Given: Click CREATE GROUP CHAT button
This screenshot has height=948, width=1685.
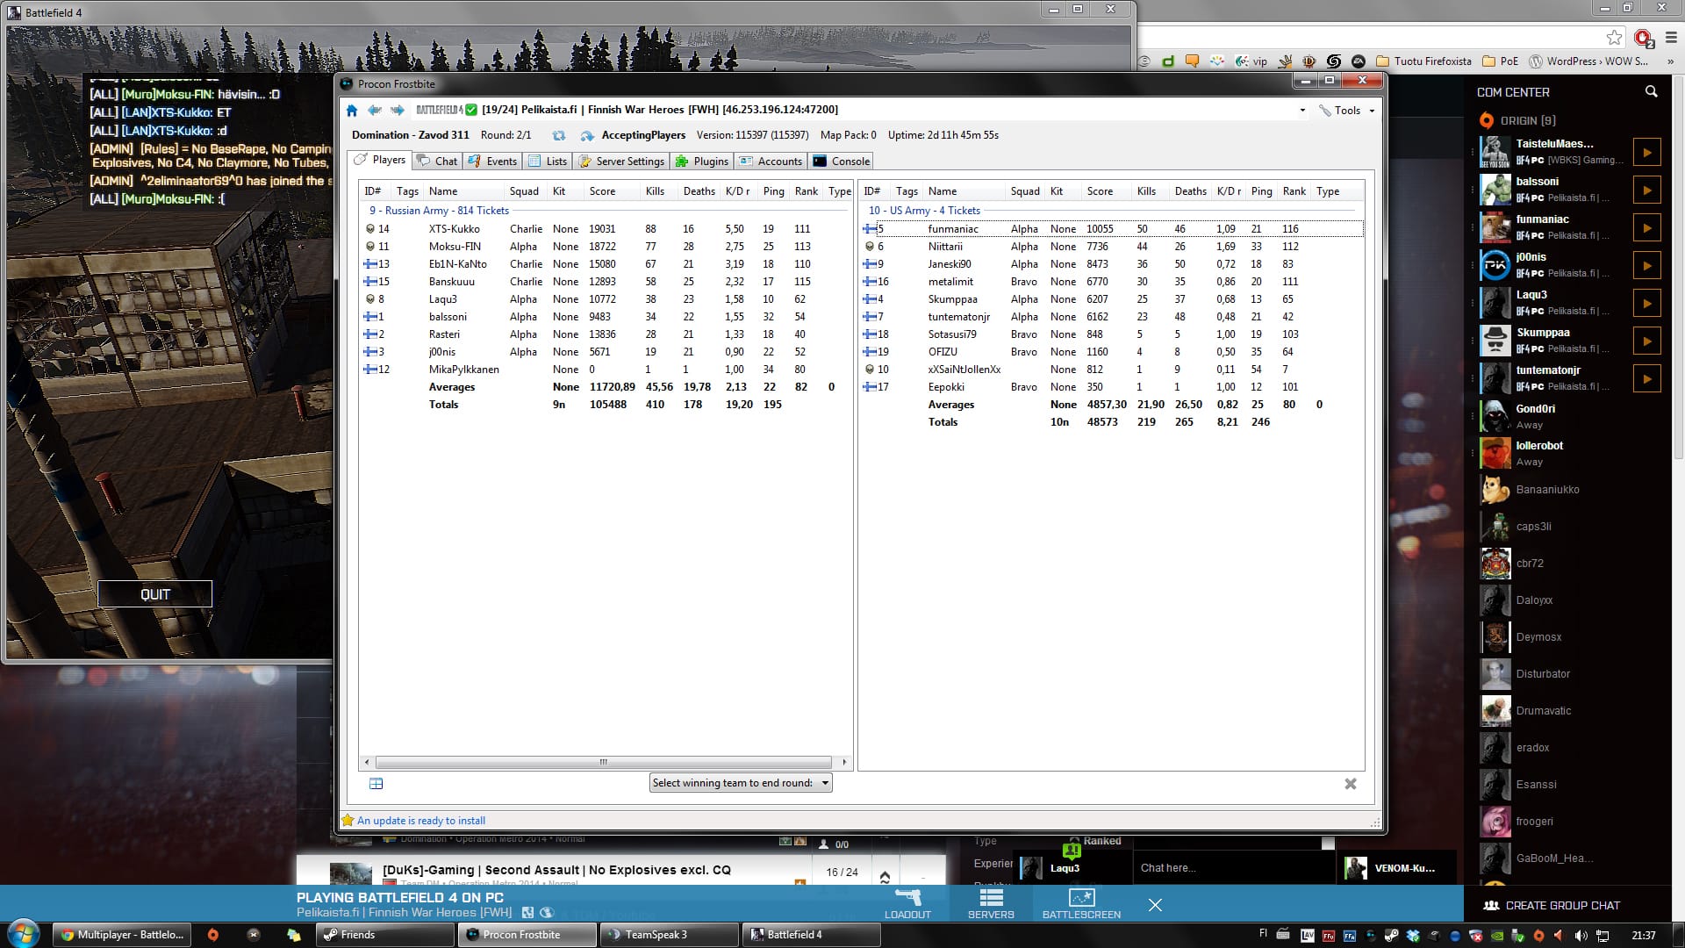Looking at the screenshot, I should 1552,905.
